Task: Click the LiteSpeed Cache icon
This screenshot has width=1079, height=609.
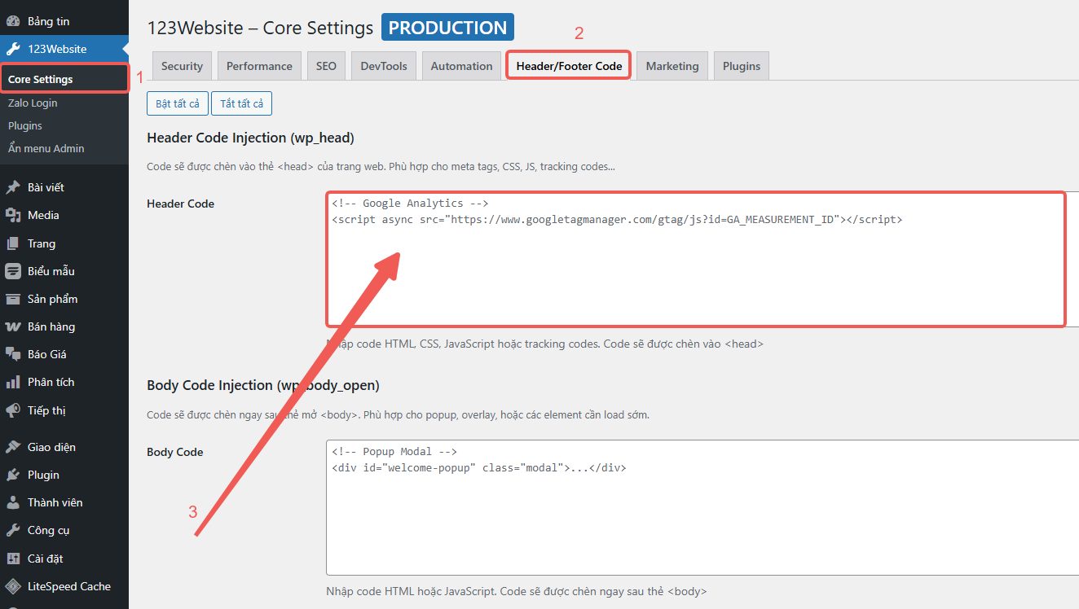Action: [13, 586]
